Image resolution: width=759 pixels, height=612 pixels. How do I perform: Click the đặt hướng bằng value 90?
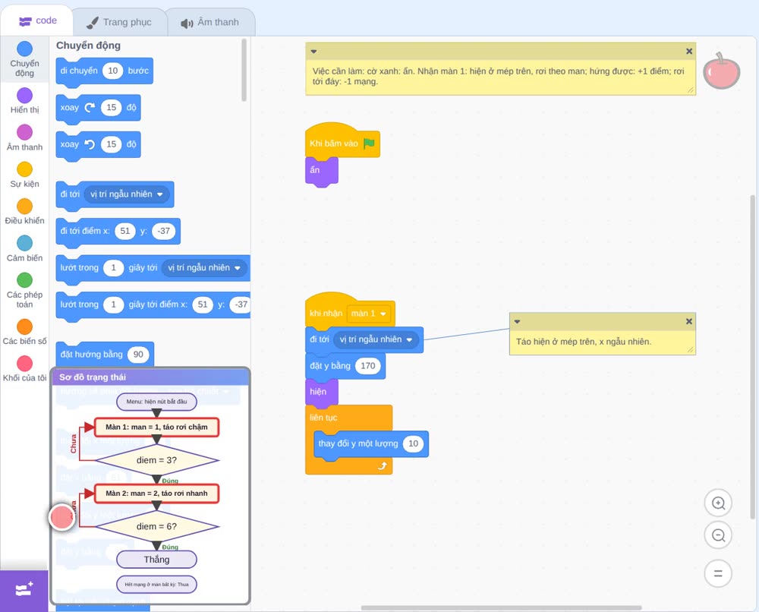tap(138, 355)
